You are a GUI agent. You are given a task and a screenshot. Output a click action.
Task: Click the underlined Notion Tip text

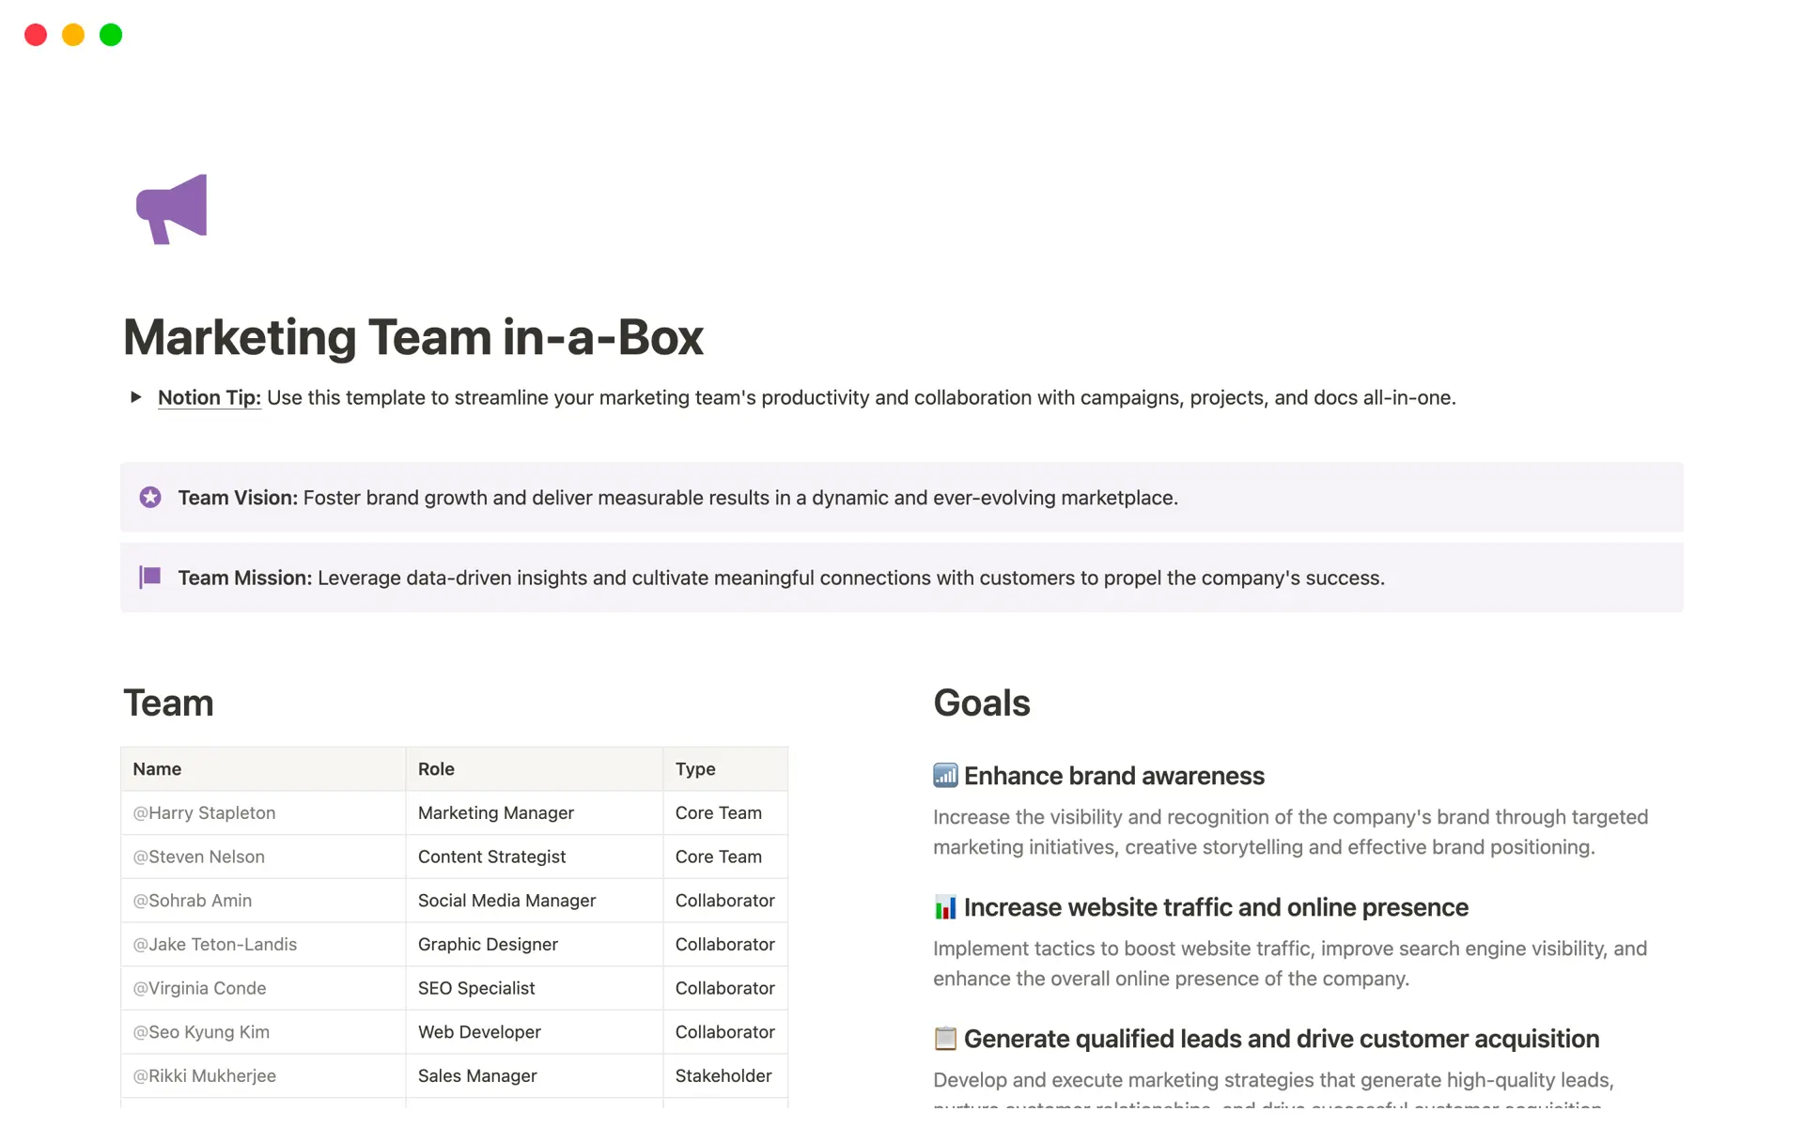(209, 397)
